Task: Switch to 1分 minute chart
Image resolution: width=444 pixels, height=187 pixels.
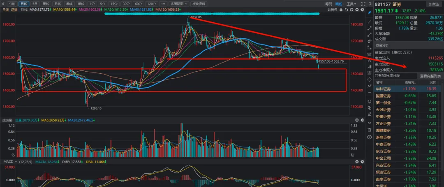Action: point(92,4)
